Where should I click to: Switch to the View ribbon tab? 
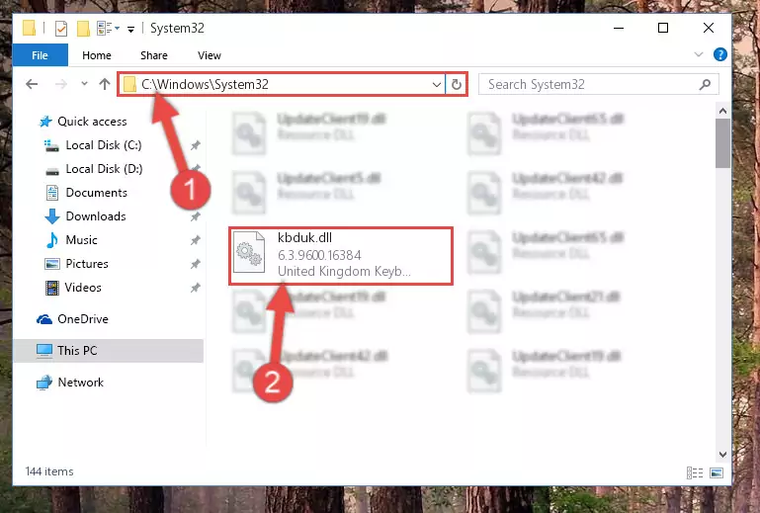(210, 55)
